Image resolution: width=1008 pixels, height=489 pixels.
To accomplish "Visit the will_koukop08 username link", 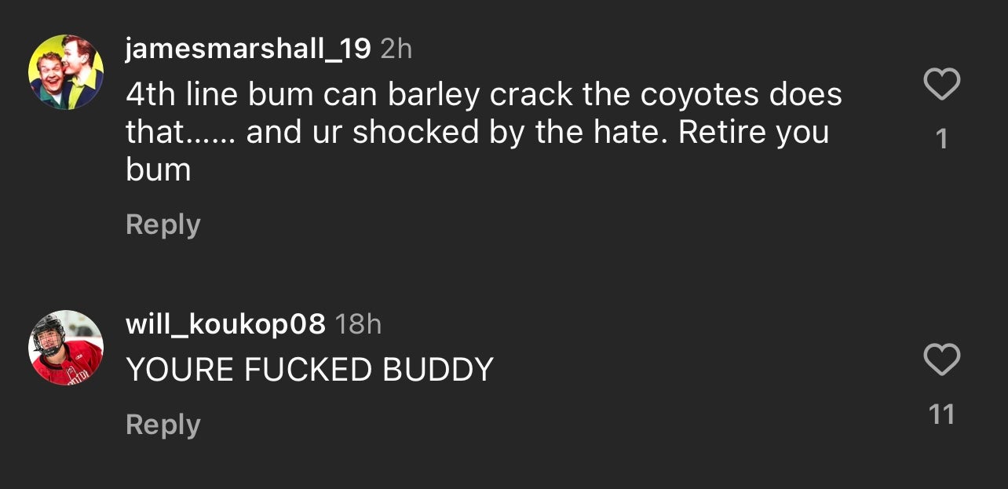I will click(x=225, y=324).
